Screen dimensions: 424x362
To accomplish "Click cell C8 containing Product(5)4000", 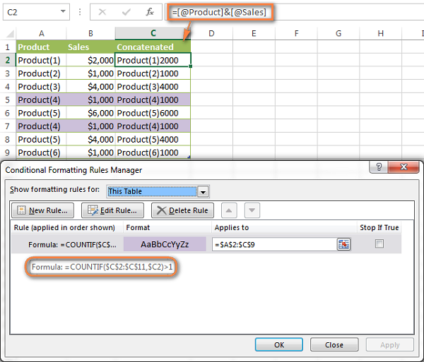I will pos(153,139).
